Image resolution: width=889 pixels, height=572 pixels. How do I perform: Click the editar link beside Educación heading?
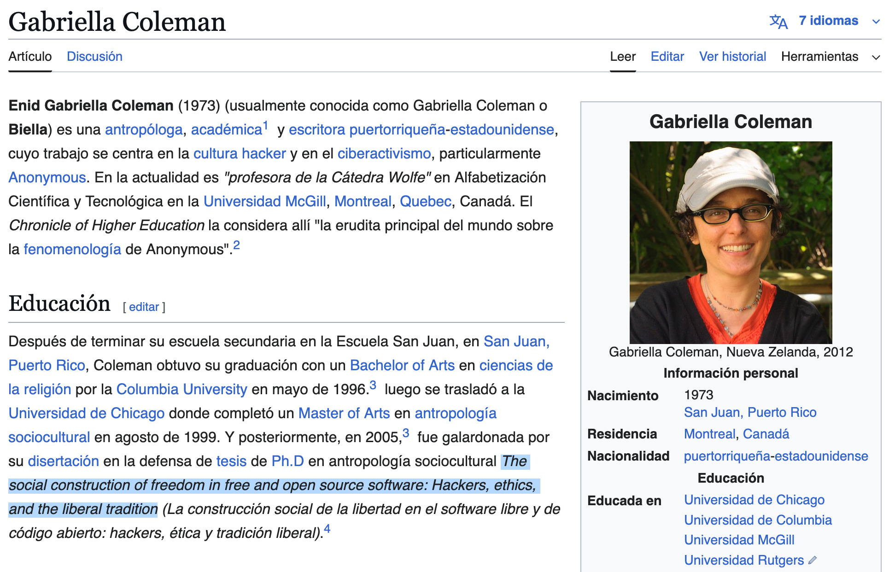point(144,307)
